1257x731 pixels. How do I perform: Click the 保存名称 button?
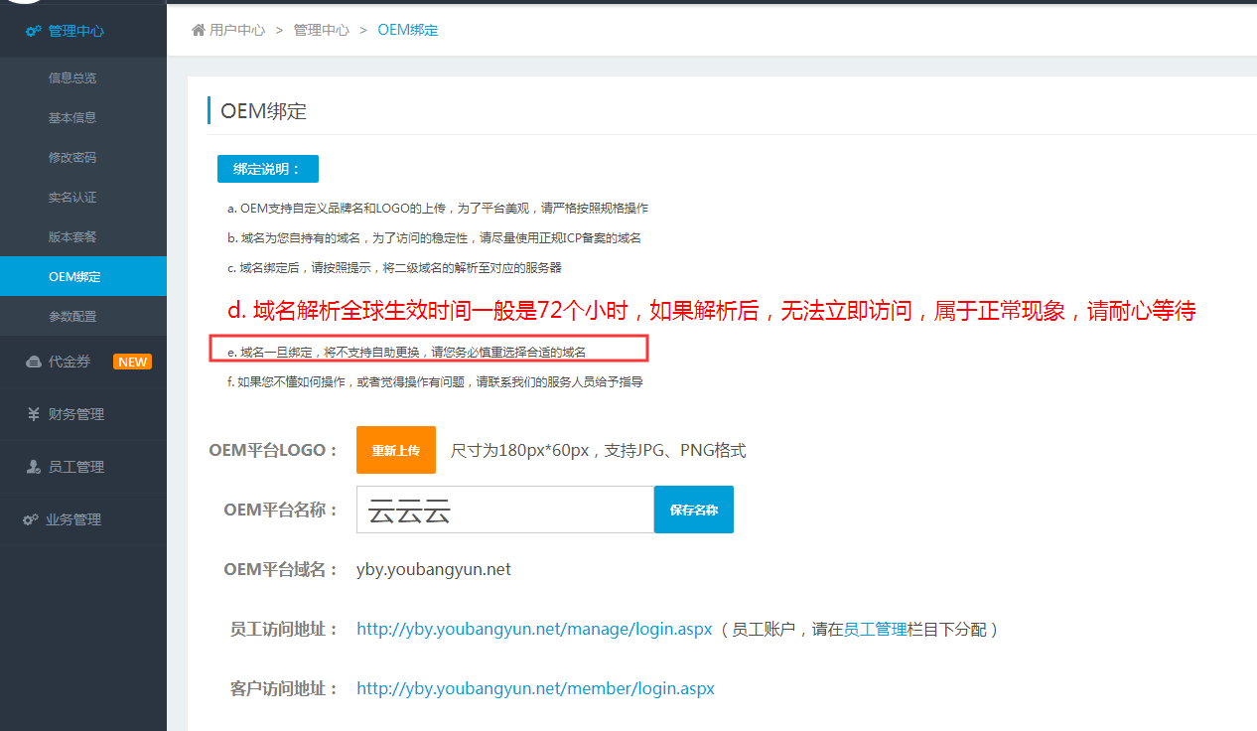click(x=693, y=510)
